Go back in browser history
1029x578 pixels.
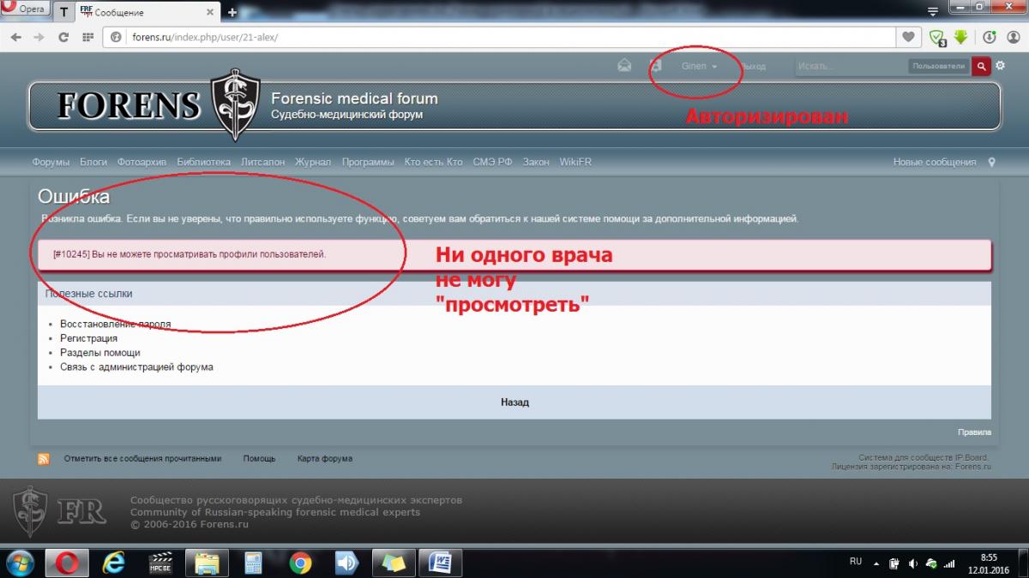pyautogui.click(x=15, y=38)
